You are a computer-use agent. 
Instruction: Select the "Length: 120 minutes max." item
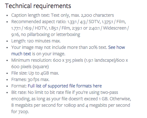click(x=36, y=41)
